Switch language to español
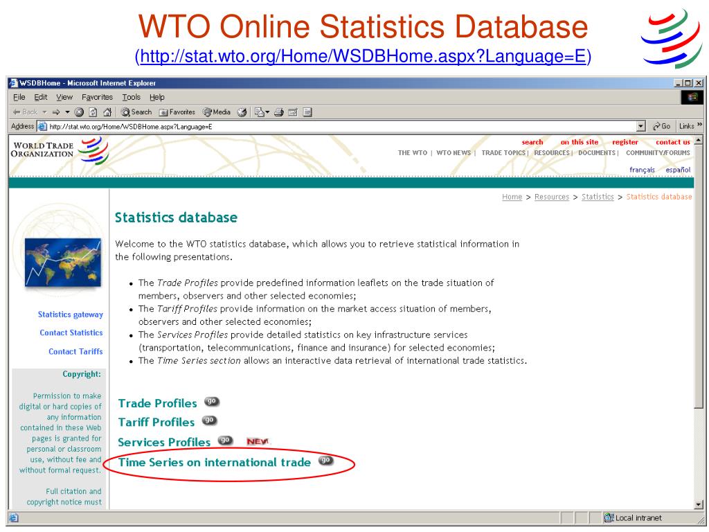 point(678,170)
